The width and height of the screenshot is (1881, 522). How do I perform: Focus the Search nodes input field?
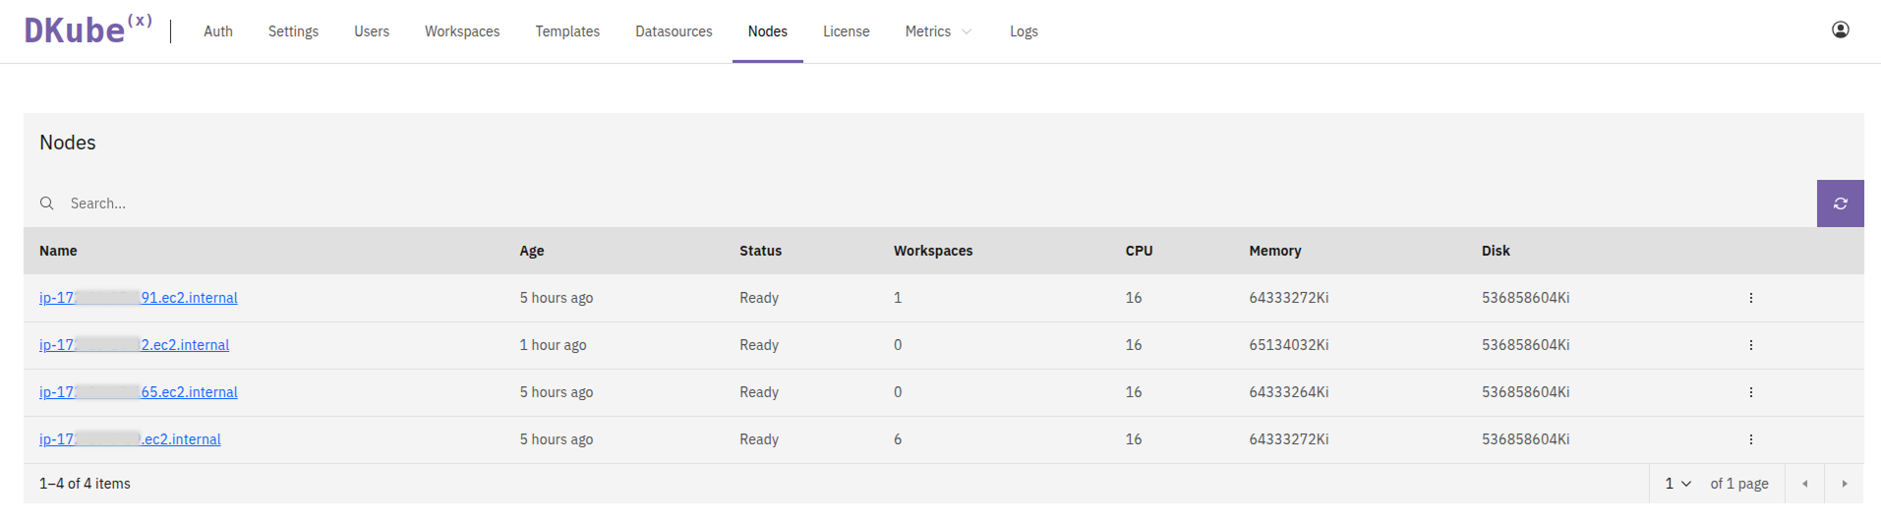click(x=885, y=203)
